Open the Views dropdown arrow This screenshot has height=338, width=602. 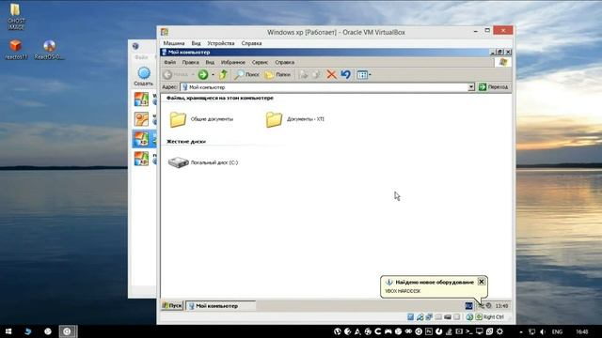[x=370, y=75]
